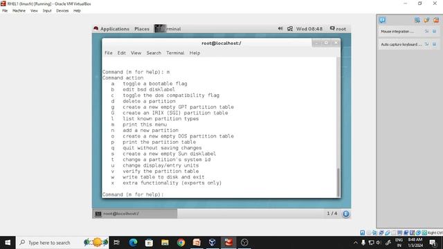Open the terminal's Edit menu
Image resolution: width=443 pixels, height=249 pixels.
[x=122, y=53]
